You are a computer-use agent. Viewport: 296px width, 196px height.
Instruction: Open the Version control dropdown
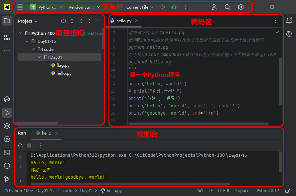(x=84, y=7)
